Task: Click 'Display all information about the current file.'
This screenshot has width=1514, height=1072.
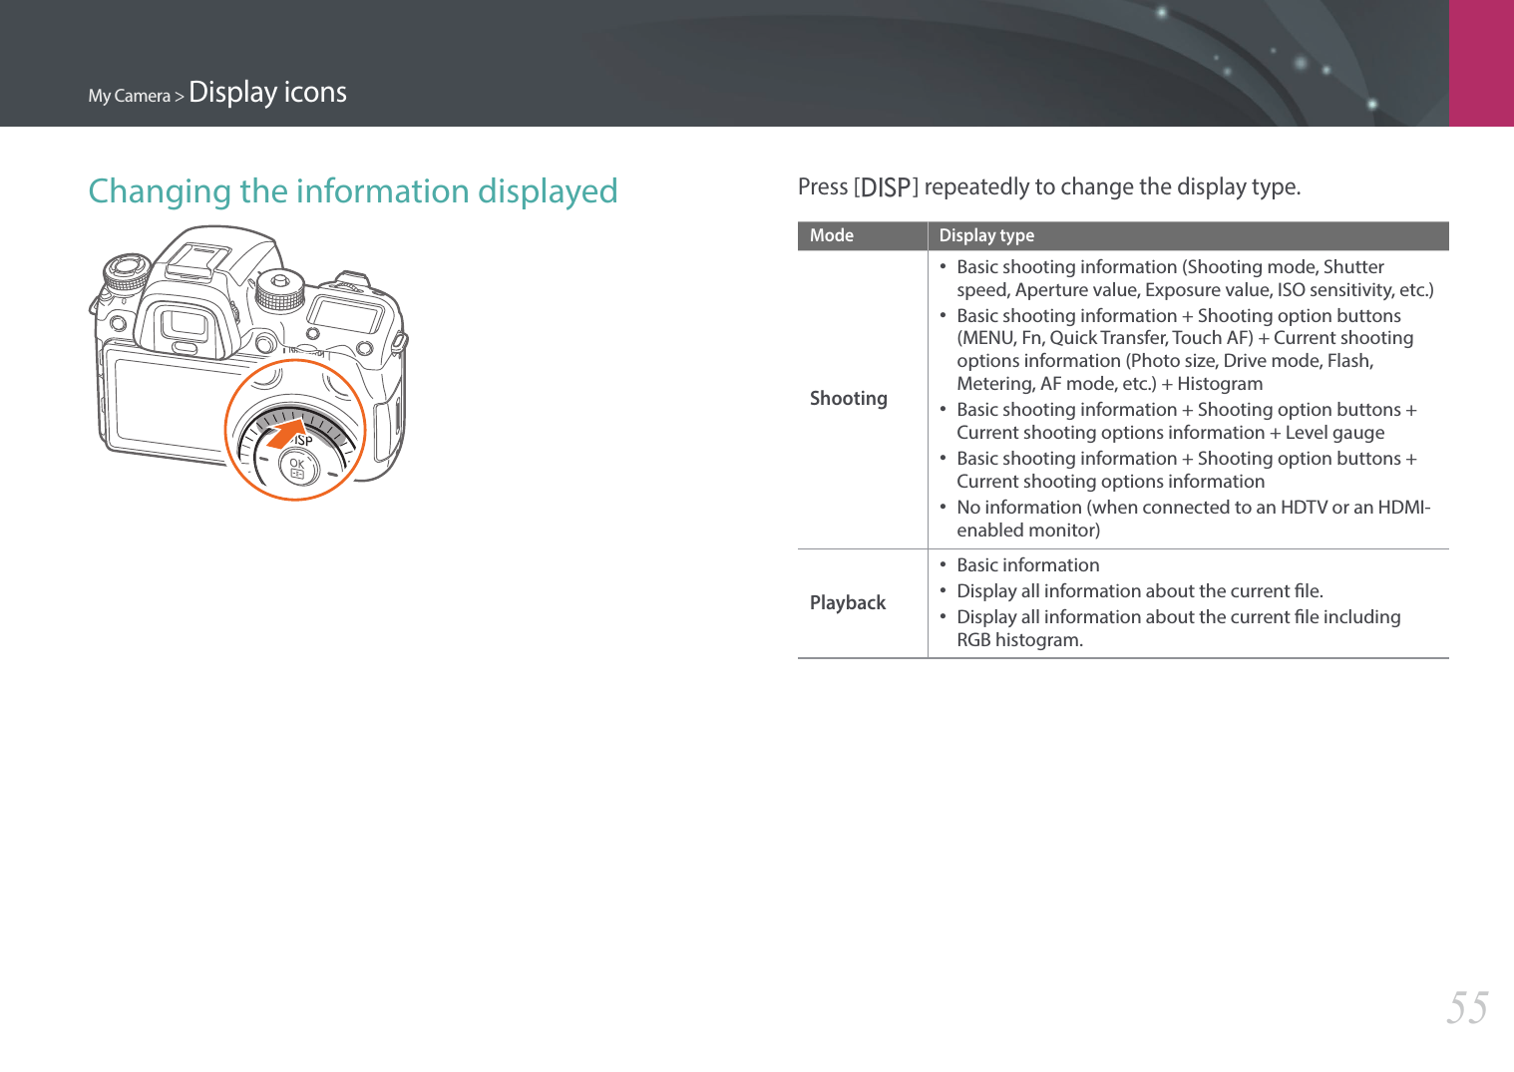Action: 1139,590
